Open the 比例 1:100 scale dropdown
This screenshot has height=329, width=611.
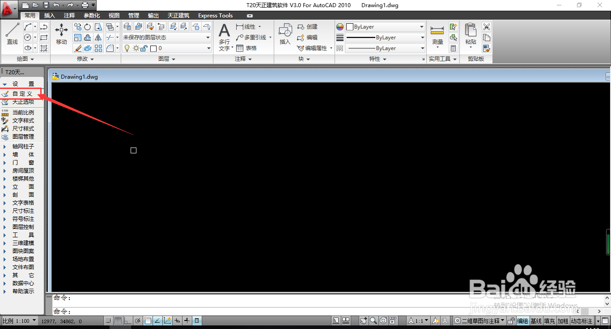coord(19,321)
